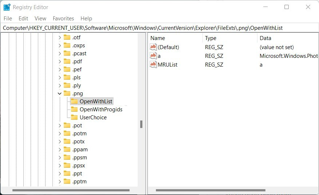319x195 pixels.
Task: Expand the .pptm key
Action: point(60,182)
